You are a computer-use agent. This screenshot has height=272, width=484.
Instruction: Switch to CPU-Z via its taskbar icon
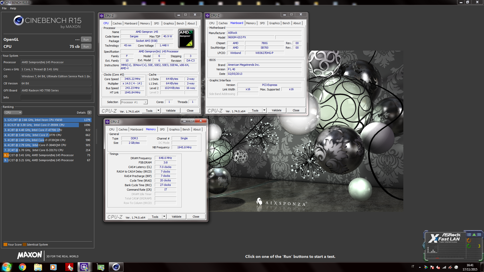[84, 267]
